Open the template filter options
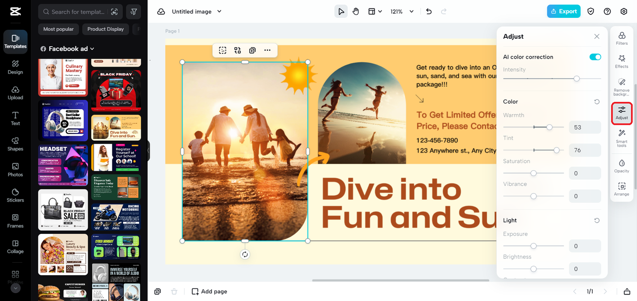637x301 pixels. pyautogui.click(x=133, y=11)
